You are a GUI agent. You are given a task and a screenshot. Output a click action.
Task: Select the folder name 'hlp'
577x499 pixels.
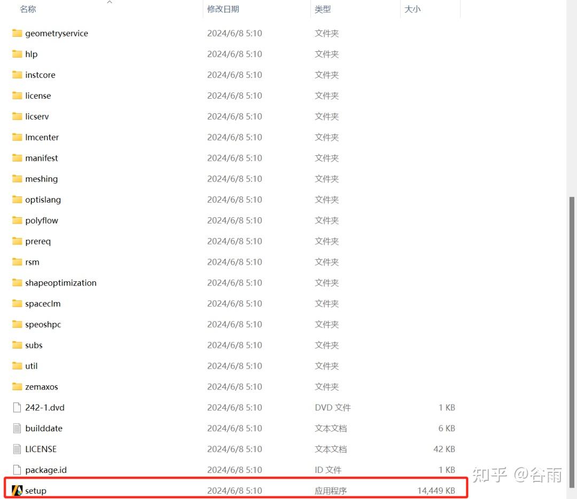coord(32,54)
